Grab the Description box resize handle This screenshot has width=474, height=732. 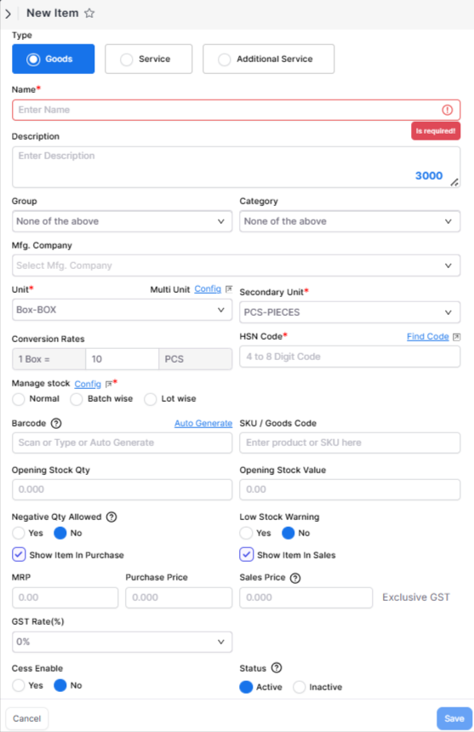(x=454, y=182)
